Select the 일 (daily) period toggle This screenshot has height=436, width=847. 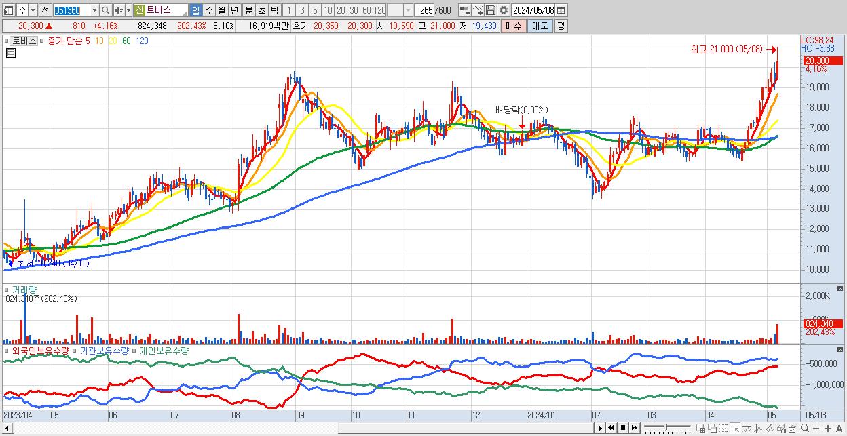point(195,10)
